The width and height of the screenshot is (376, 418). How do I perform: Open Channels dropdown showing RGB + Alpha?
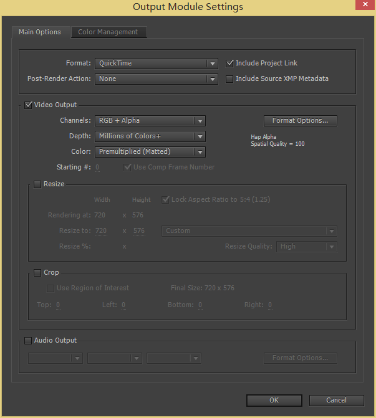(x=150, y=121)
